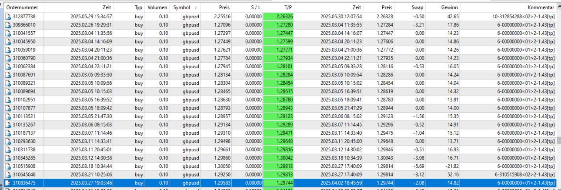
Task: Click comment 10-312854288<02>2-1.43[tp]
Action: click(x=524, y=17)
